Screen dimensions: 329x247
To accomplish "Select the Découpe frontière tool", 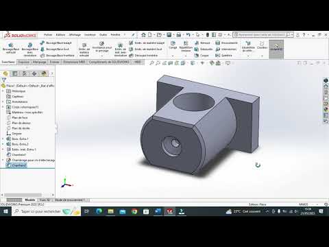I will pyautogui.click(x=143, y=56).
